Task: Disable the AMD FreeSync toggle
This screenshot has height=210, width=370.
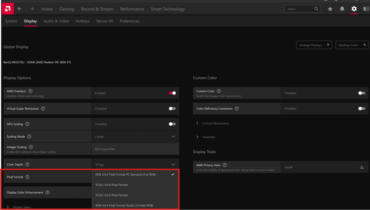Action: pos(172,93)
